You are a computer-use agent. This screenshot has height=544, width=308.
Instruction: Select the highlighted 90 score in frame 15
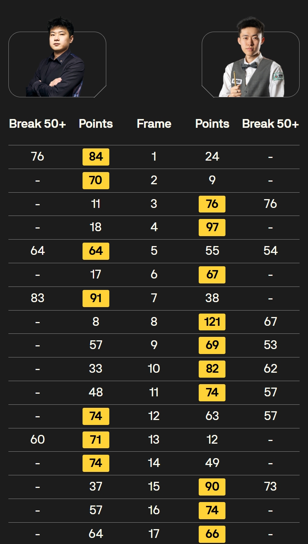212,487
